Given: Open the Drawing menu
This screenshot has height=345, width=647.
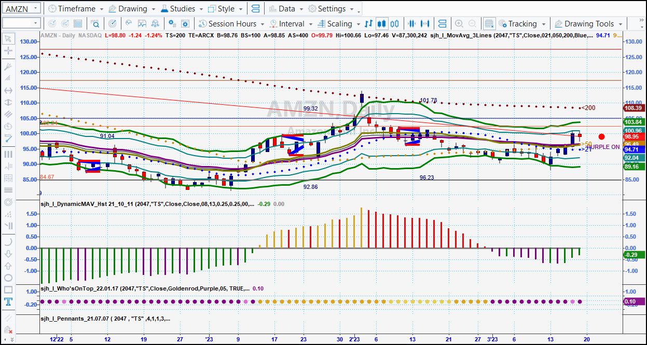Looking at the screenshot, I should coord(132,9).
